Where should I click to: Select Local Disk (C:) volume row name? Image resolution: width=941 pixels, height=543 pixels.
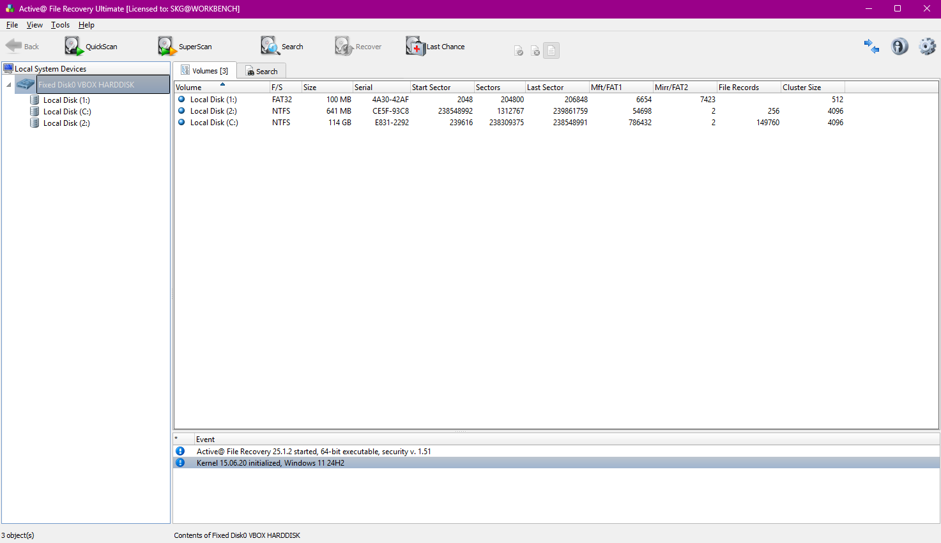click(214, 122)
